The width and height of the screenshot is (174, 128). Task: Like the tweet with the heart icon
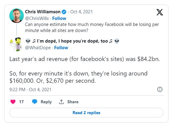pos(13,102)
